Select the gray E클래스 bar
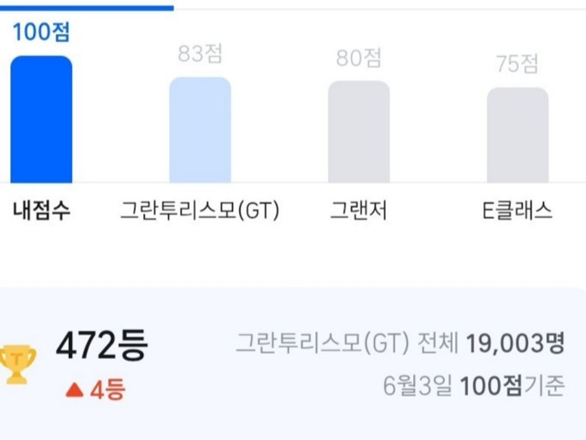The image size is (586, 440). (x=518, y=135)
